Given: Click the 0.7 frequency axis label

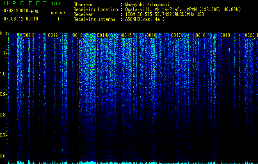Looking at the screenshot, I should coord(3,135).
